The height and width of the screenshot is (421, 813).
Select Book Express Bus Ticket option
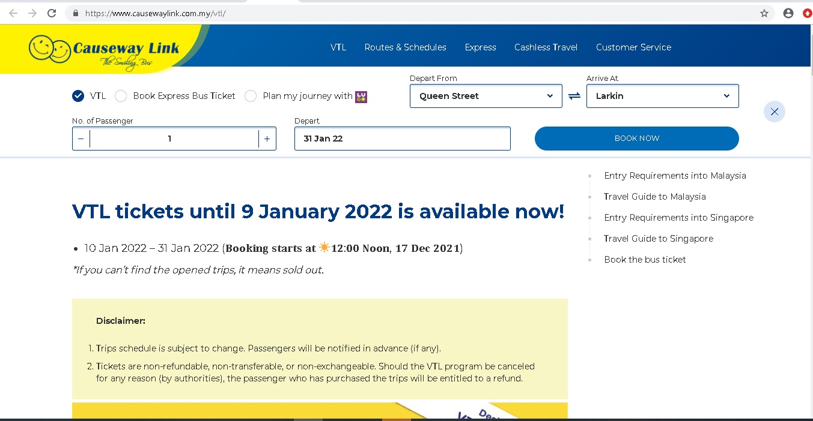point(121,96)
